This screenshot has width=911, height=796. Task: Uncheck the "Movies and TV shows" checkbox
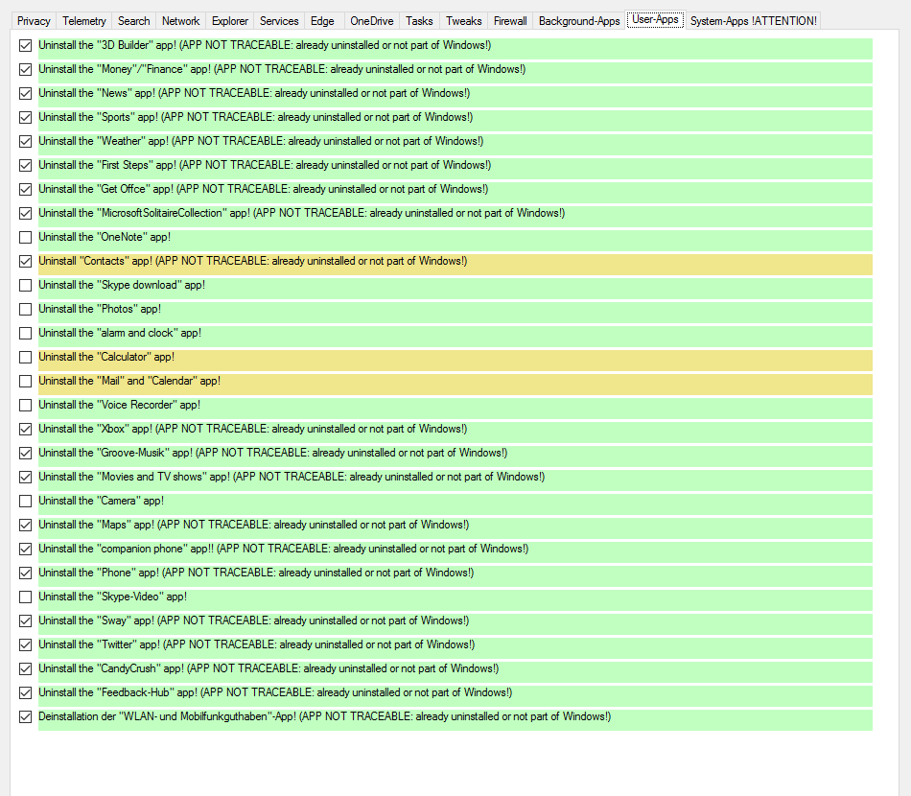point(25,477)
